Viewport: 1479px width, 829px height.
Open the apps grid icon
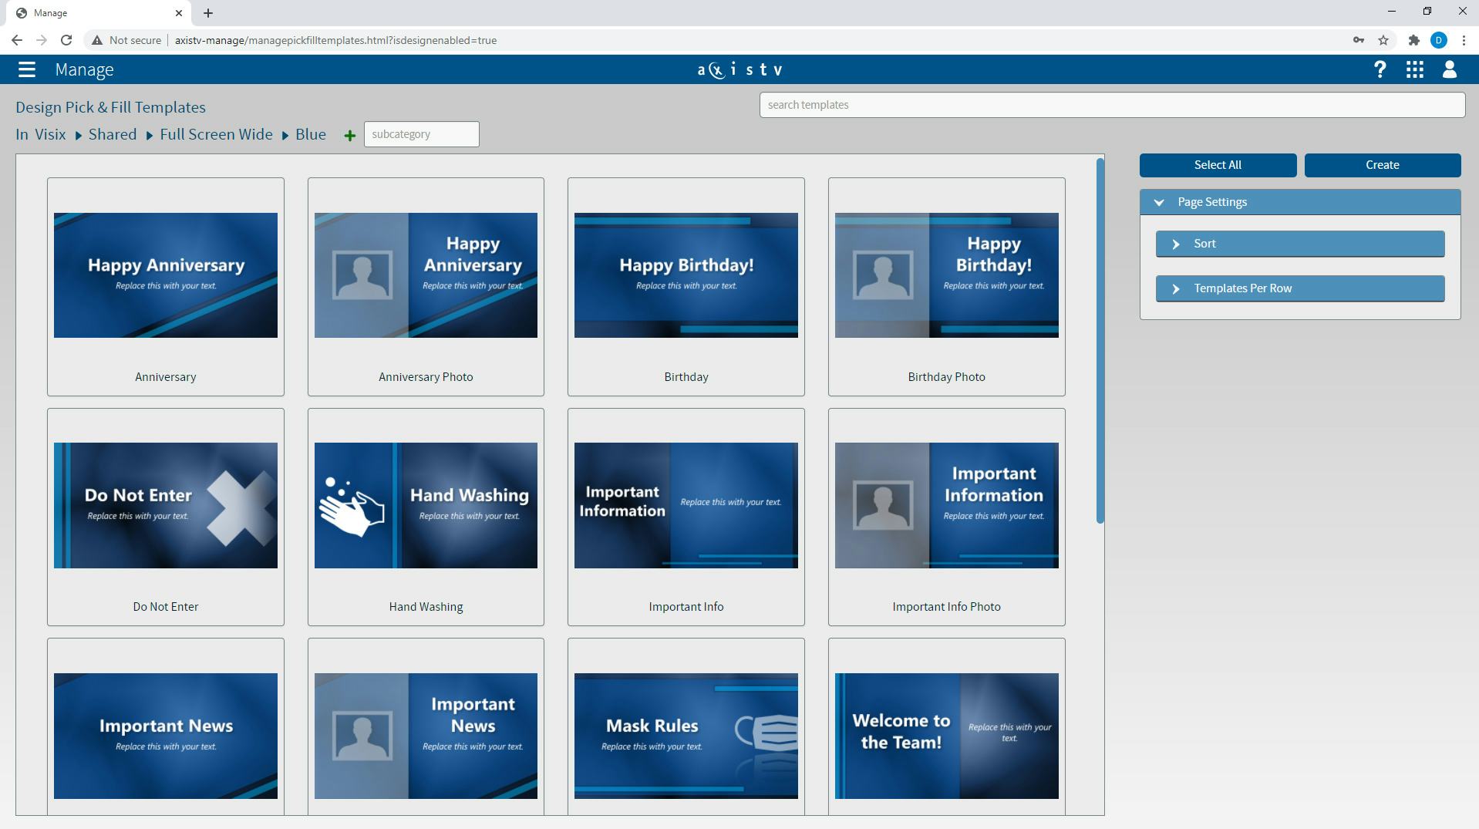click(1416, 69)
